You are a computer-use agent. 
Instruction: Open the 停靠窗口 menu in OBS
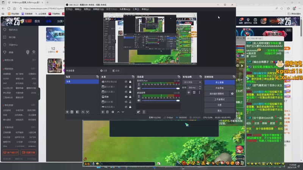[x=98, y=9]
